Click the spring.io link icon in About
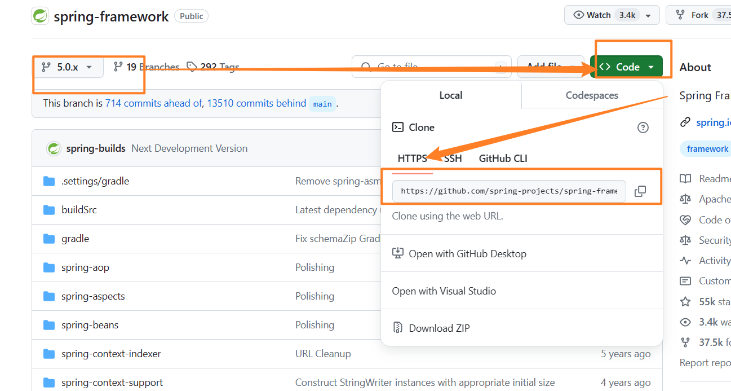The height and width of the screenshot is (391, 731). [685, 122]
